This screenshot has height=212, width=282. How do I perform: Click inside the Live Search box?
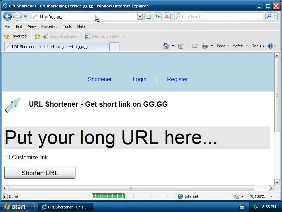point(219,17)
